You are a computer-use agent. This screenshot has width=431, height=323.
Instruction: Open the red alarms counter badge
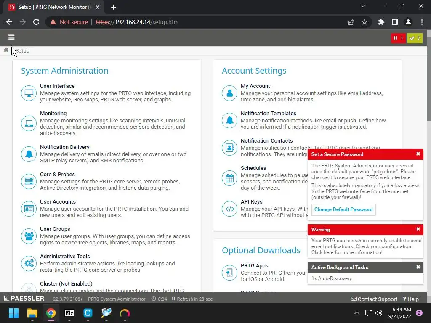click(x=398, y=38)
